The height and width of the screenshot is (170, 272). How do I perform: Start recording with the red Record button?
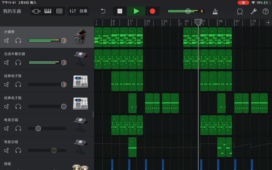[152, 11]
